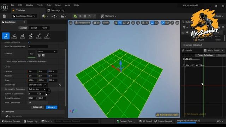This screenshot has width=226, height=127.
Task: Open the Platforms dropdown
Action: (108, 16)
